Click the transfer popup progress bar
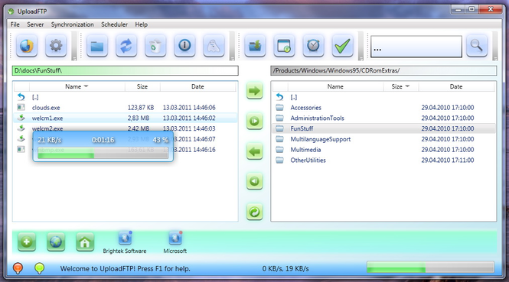The width and height of the screenshot is (509, 282). coord(103,153)
